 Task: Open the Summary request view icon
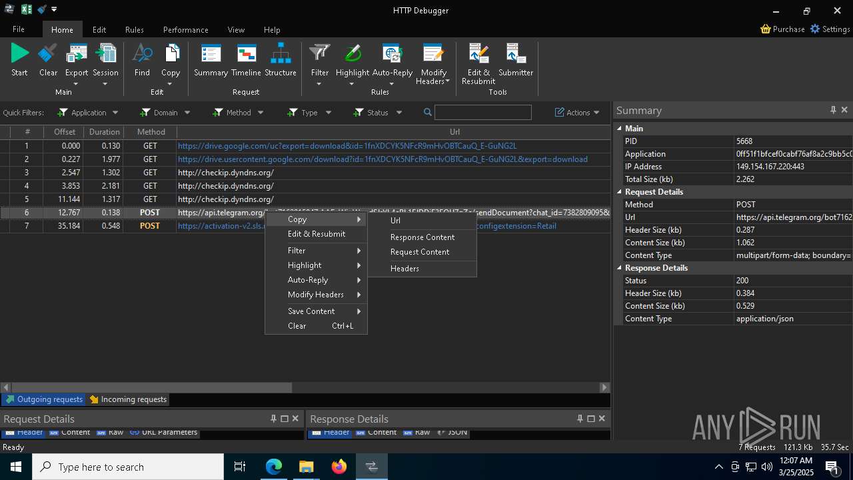pos(211,53)
